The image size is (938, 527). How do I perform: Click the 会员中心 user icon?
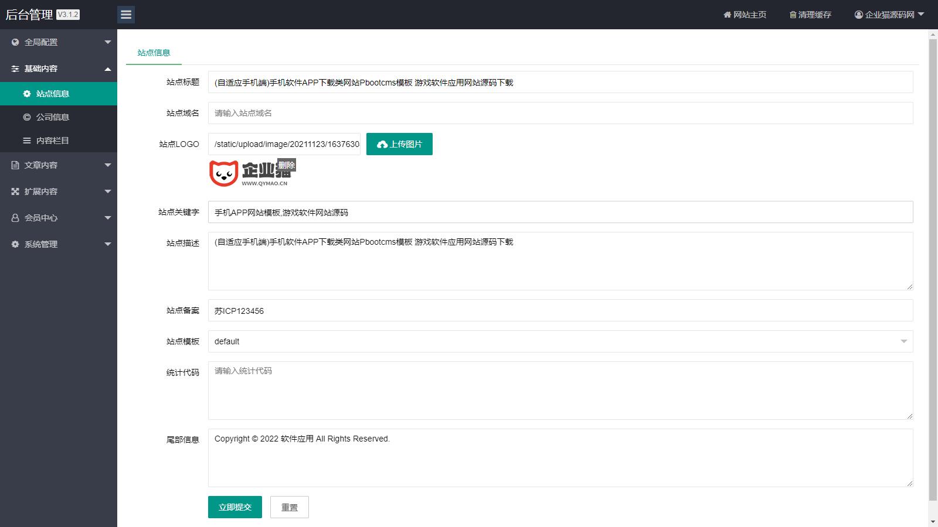tap(15, 218)
